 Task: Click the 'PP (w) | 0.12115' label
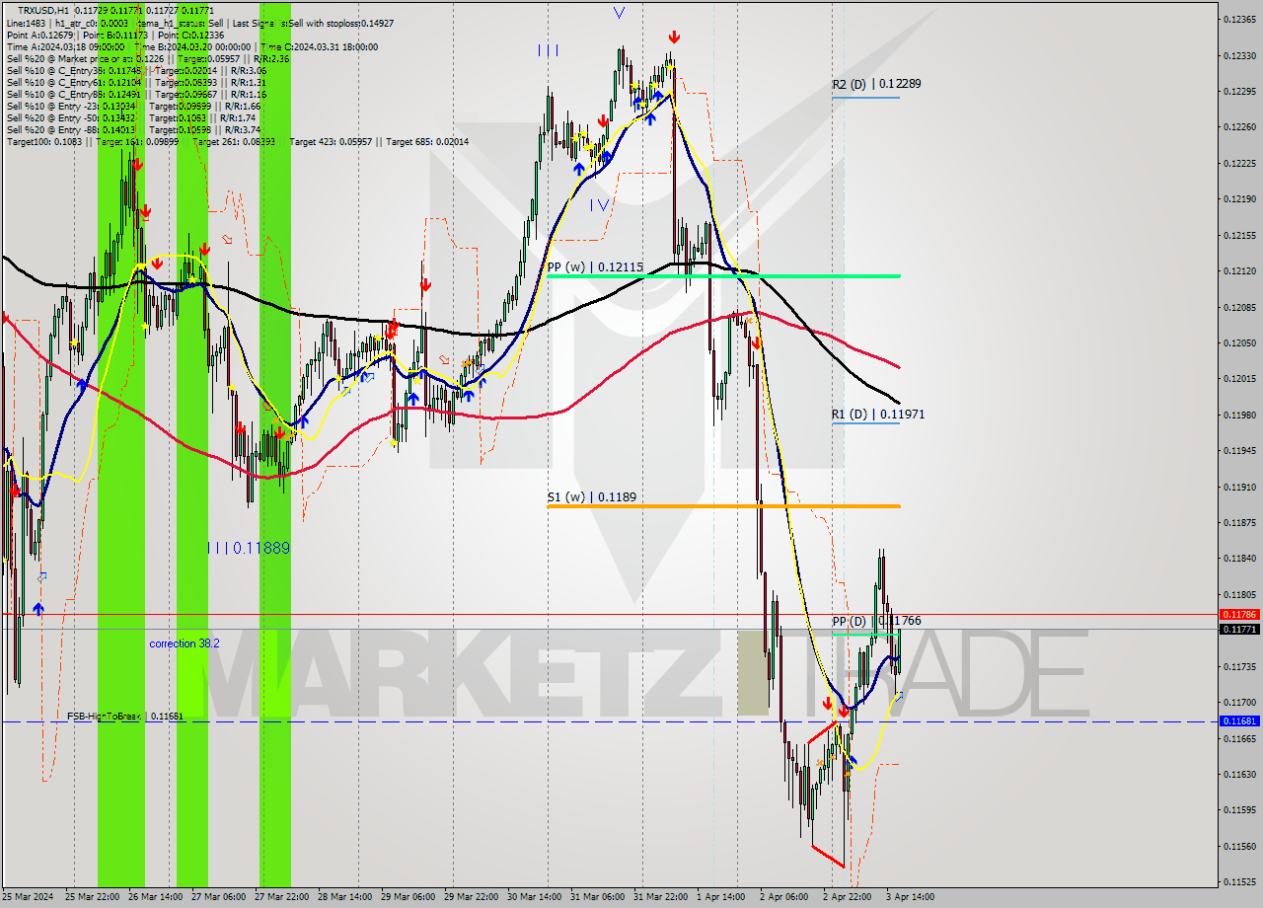(x=595, y=266)
